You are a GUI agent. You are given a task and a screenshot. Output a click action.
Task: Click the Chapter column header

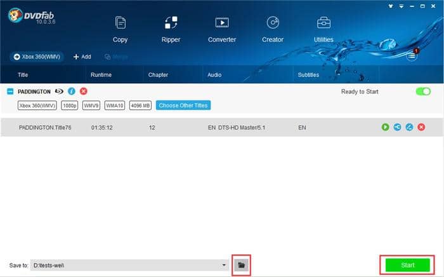pos(158,75)
